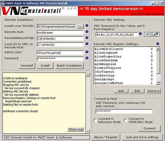The height and width of the screenshot is (141, 165).
Task: Click help icon beside Local Dir to VNC field
Action: click(x=87, y=44)
